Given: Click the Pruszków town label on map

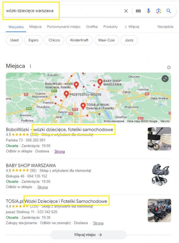Looking at the screenshot, I should 43,107.
